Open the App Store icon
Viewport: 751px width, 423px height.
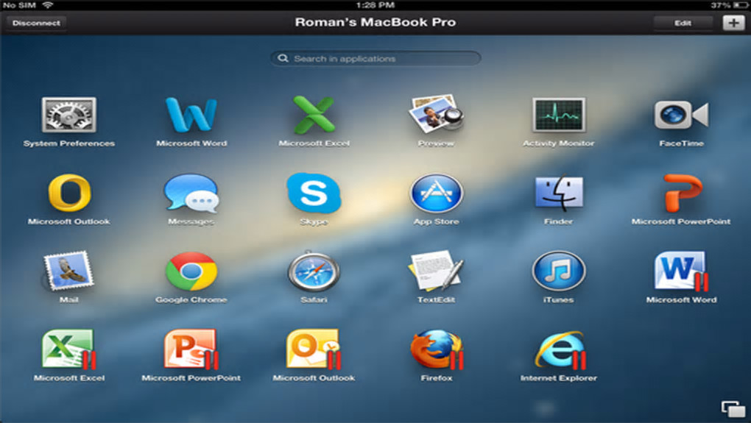(x=437, y=193)
